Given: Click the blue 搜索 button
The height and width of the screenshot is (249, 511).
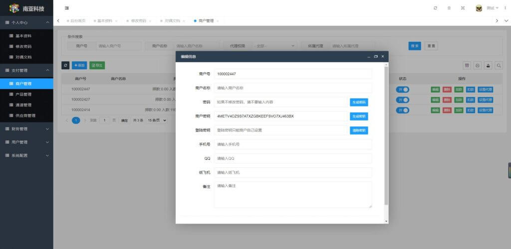Looking at the screenshot, I should click(415, 46).
